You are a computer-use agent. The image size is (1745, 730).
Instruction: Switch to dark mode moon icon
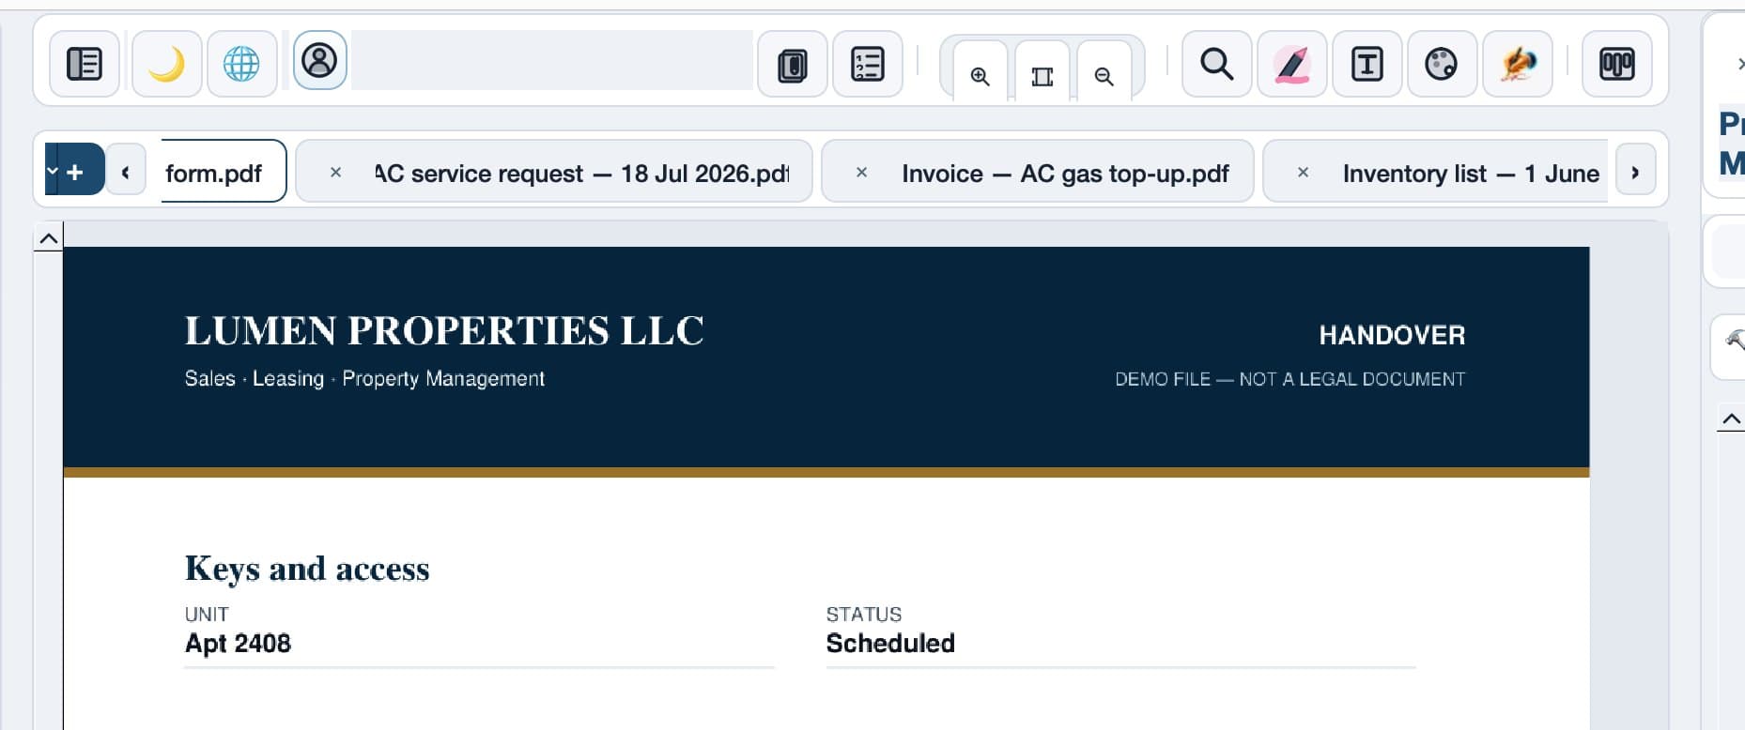[x=166, y=64]
